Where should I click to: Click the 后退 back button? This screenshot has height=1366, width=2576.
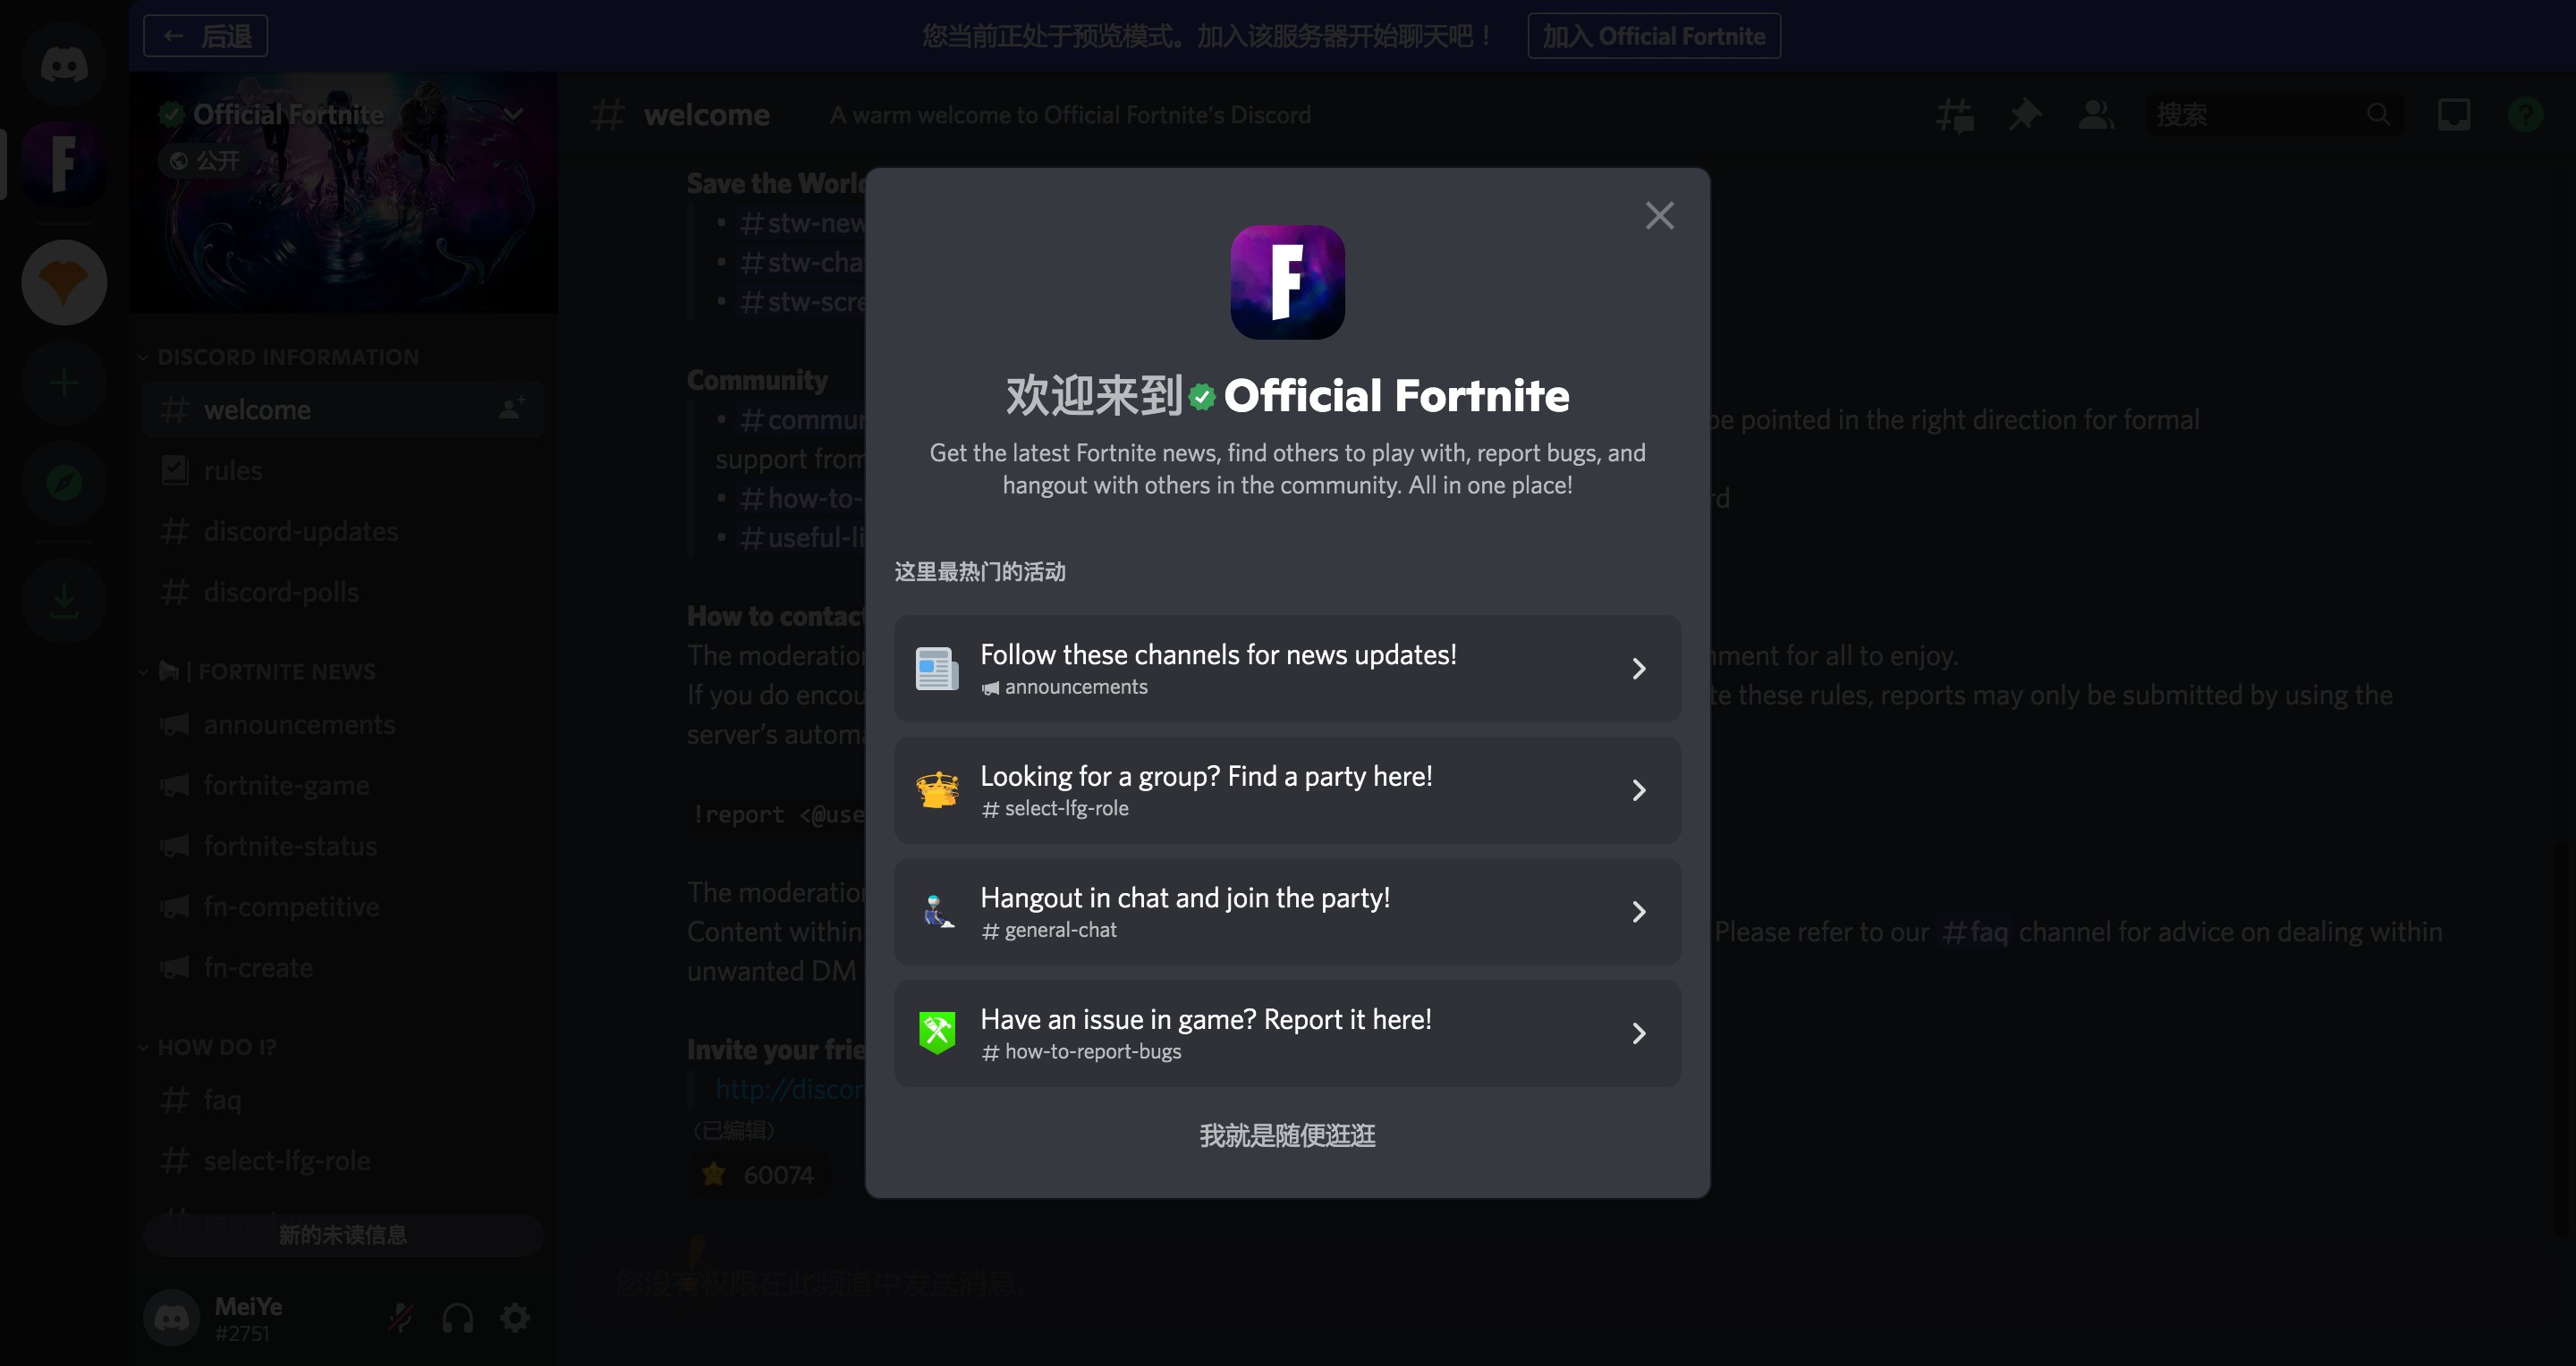(206, 37)
